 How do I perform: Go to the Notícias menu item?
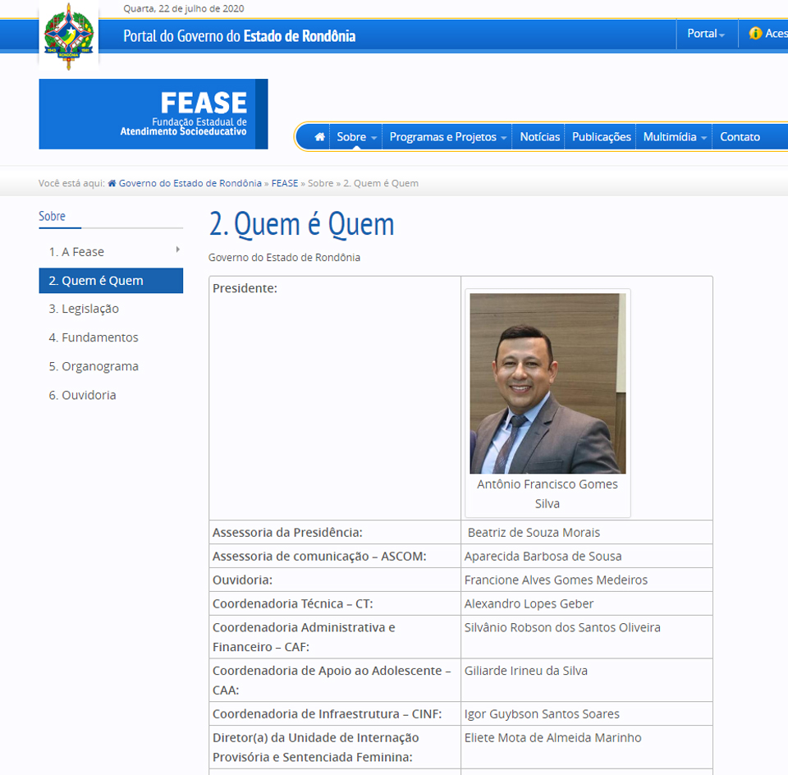coord(539,137)
